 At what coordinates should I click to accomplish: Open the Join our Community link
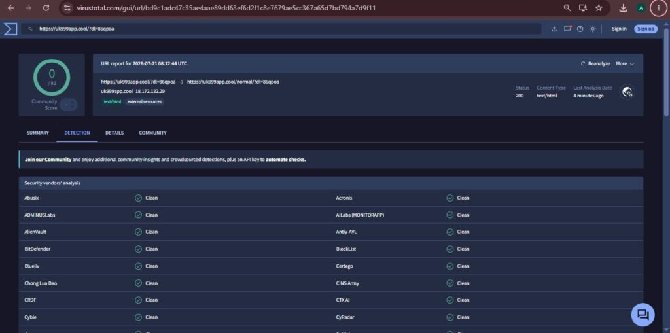pos(48,160)
